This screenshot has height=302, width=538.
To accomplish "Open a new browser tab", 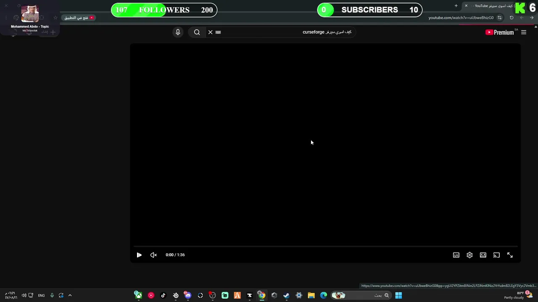I will click(x=456, y=6).
